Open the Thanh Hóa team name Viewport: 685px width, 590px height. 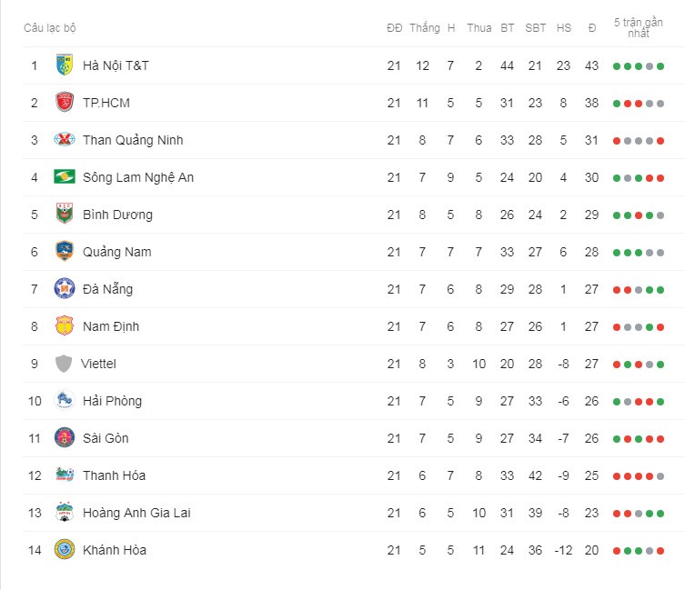coord(114,475)
